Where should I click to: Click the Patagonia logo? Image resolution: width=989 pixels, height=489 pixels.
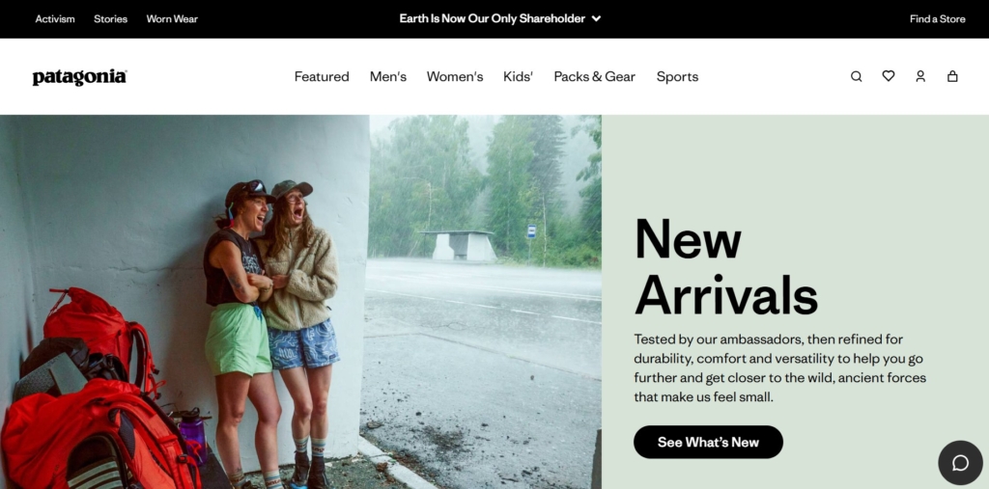pos(79,77)
